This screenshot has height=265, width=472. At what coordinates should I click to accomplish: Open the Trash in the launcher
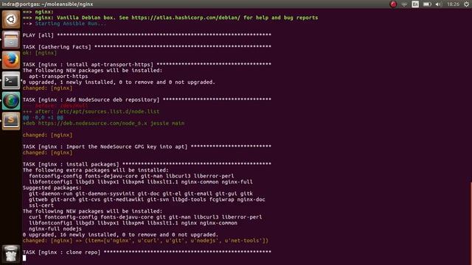pyautogui.click(x=11, y=253)
